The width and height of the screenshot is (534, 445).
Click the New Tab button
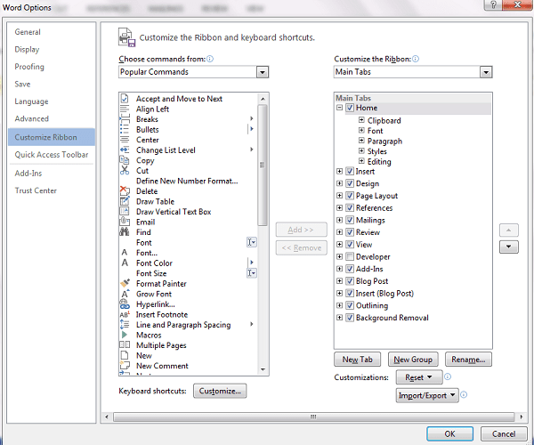click(357, 360)
